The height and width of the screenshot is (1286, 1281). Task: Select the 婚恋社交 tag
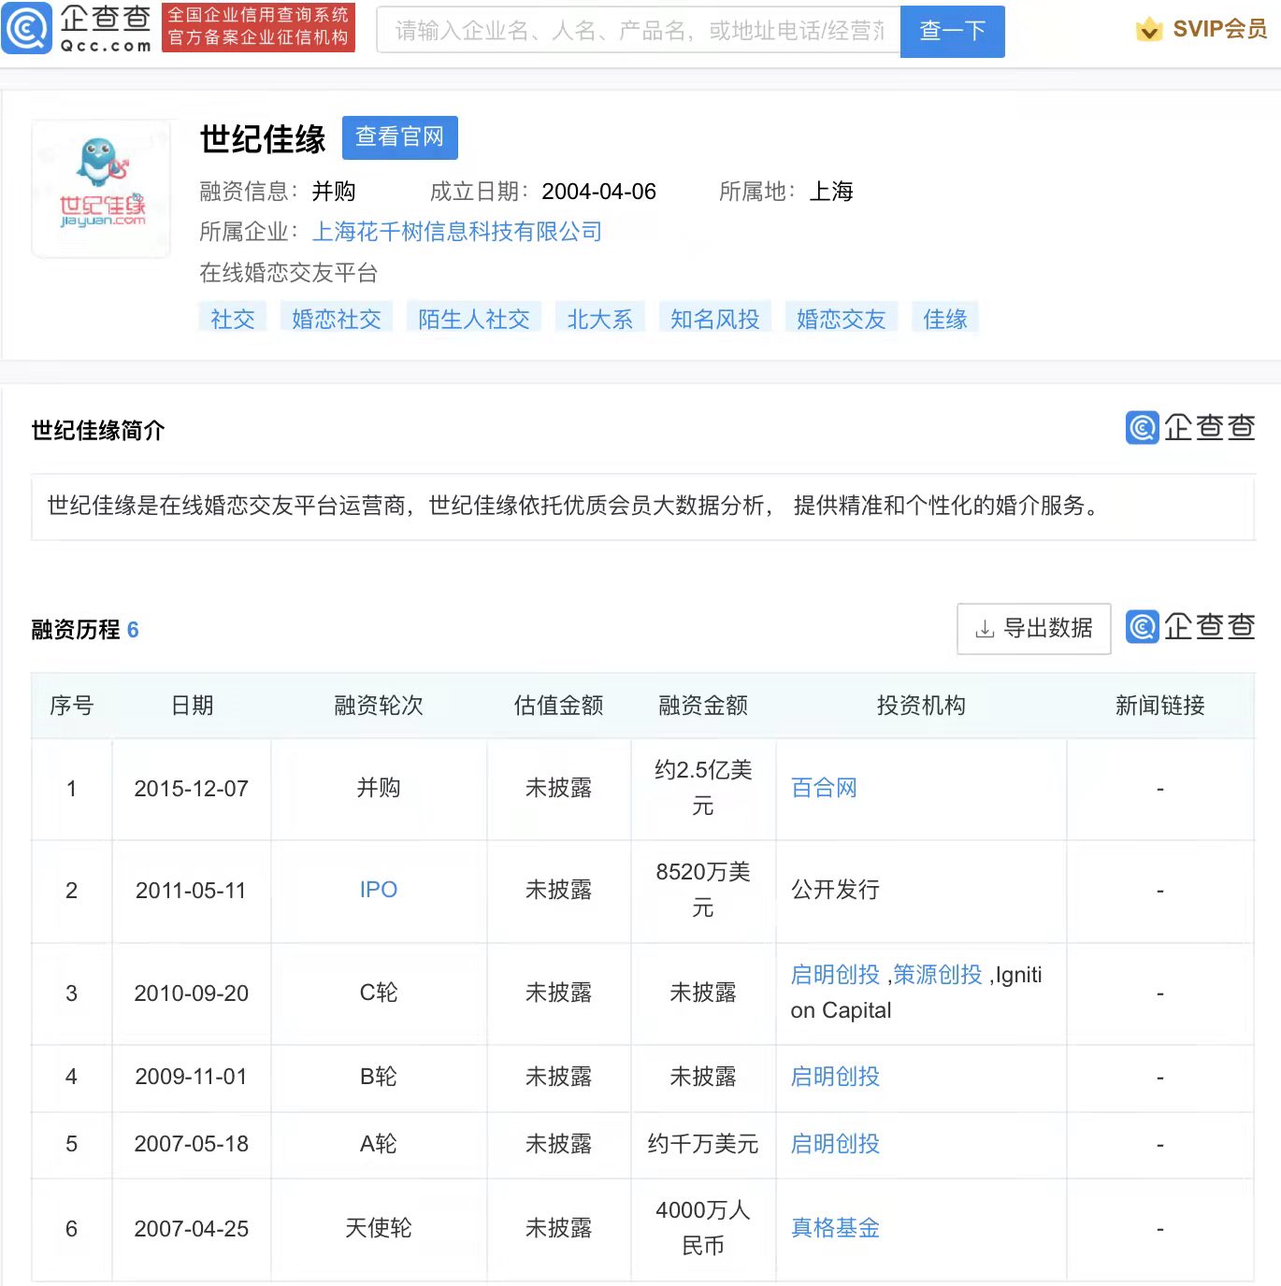[x=337, y=319]
